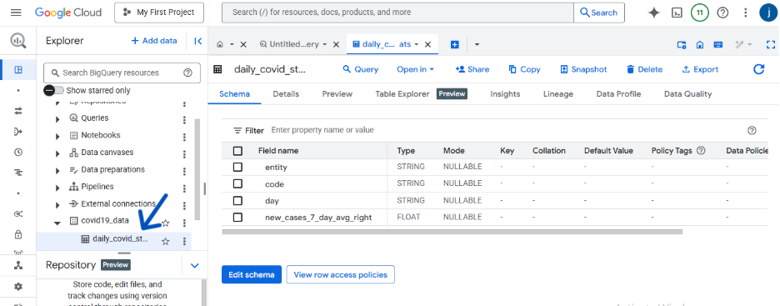Open the home tab icon
Viewport: 780px width, 306px height.
(x=220, y=44)
